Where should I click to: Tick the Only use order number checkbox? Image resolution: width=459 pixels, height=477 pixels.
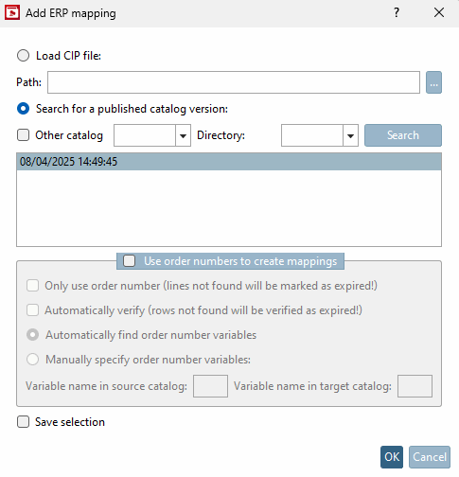click(33, 286)
